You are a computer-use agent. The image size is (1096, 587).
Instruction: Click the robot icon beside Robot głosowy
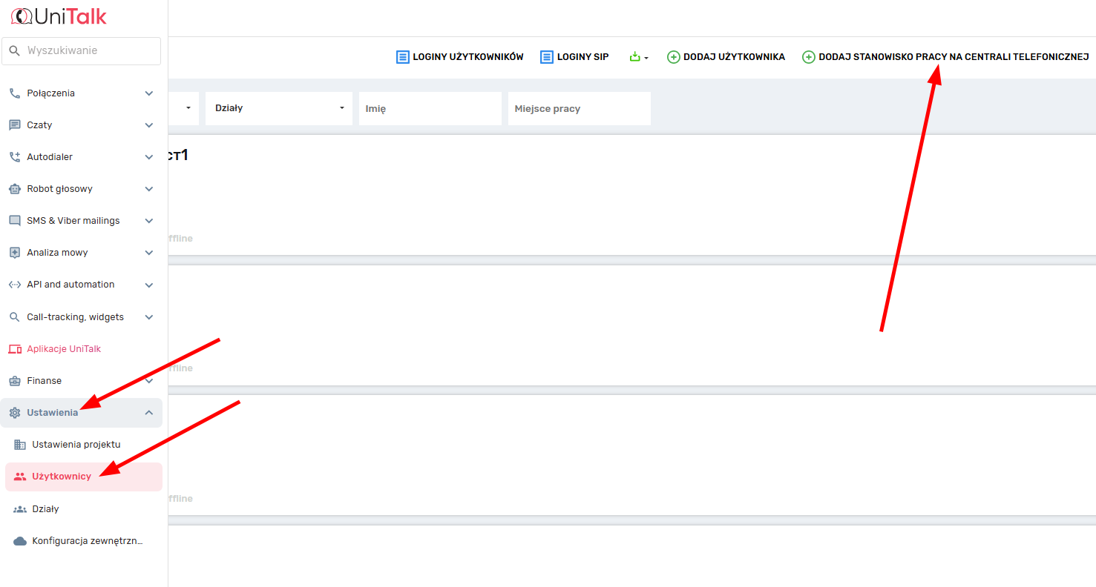click(15, 189)
